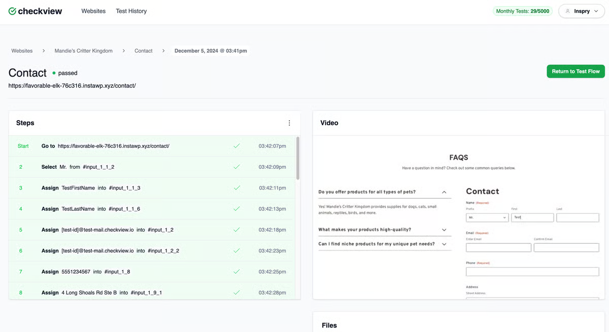Open the Websites navigation menu item
609x332 pixels.
point(93,11)
